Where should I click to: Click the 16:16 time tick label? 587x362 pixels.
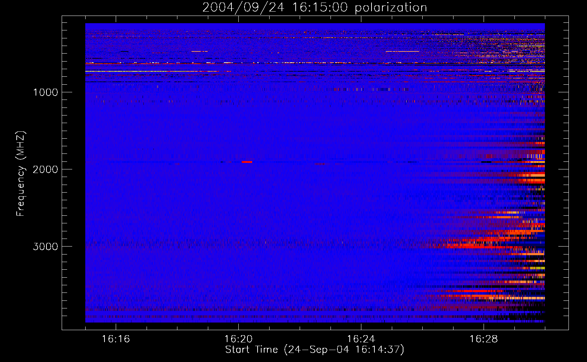116,339
